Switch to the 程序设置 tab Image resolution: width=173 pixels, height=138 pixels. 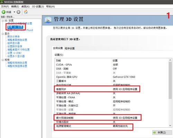(x=70, y=48)
